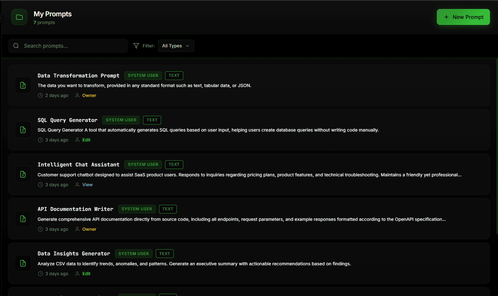The image size is (498, 296).
Task: Click person icon on SQL Query Generator
Action: tap(77, 140)
